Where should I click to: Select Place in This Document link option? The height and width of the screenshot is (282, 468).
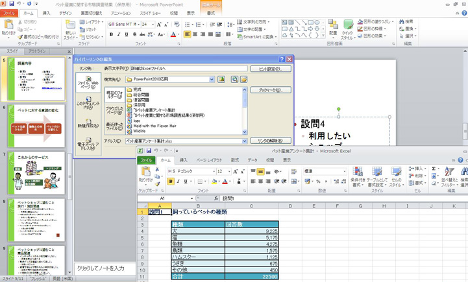[x=88, y=102]
